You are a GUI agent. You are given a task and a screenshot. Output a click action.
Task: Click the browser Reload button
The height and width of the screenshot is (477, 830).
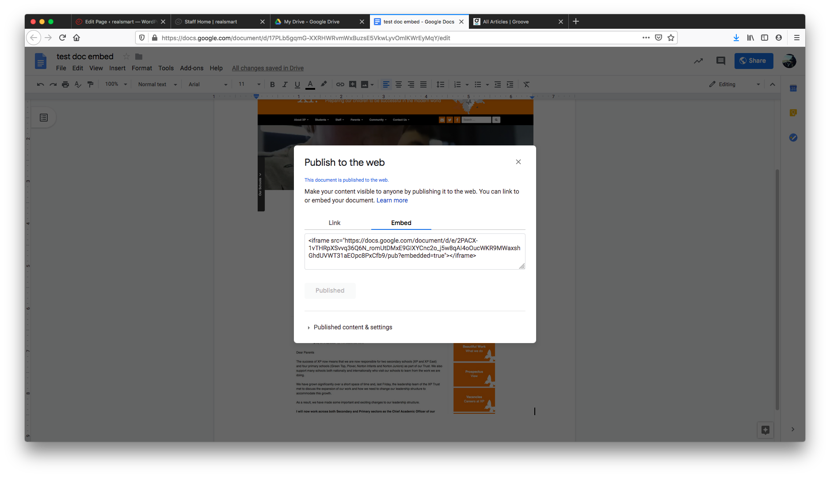62,38
